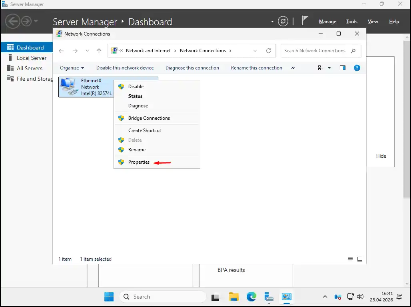
Task: Select All Servers in sidebar
Action: 26,68
